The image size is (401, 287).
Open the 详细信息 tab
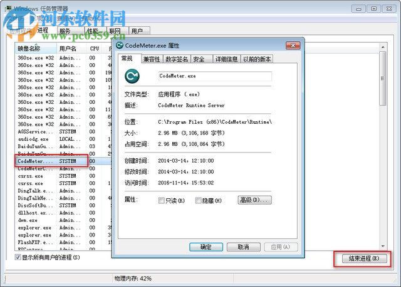tap(226, 59)
